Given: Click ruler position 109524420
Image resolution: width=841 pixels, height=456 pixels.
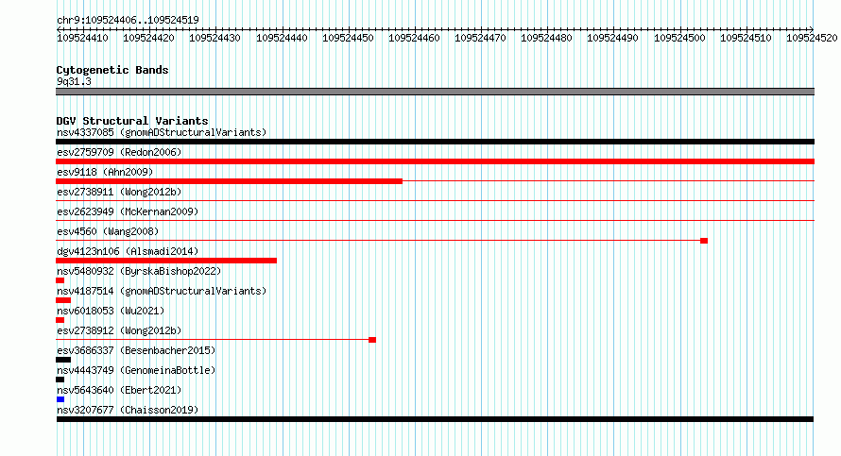Looking at the screenshot, I should [x=148, y=39].
